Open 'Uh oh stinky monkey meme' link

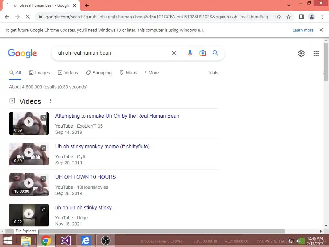point(102,146)
